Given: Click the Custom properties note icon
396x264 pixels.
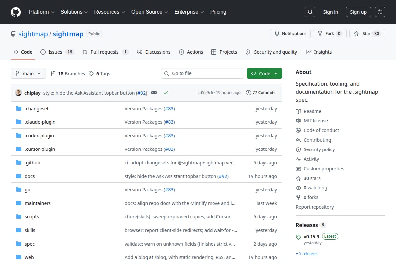Looking at the screenshot, I should point(298,169).
